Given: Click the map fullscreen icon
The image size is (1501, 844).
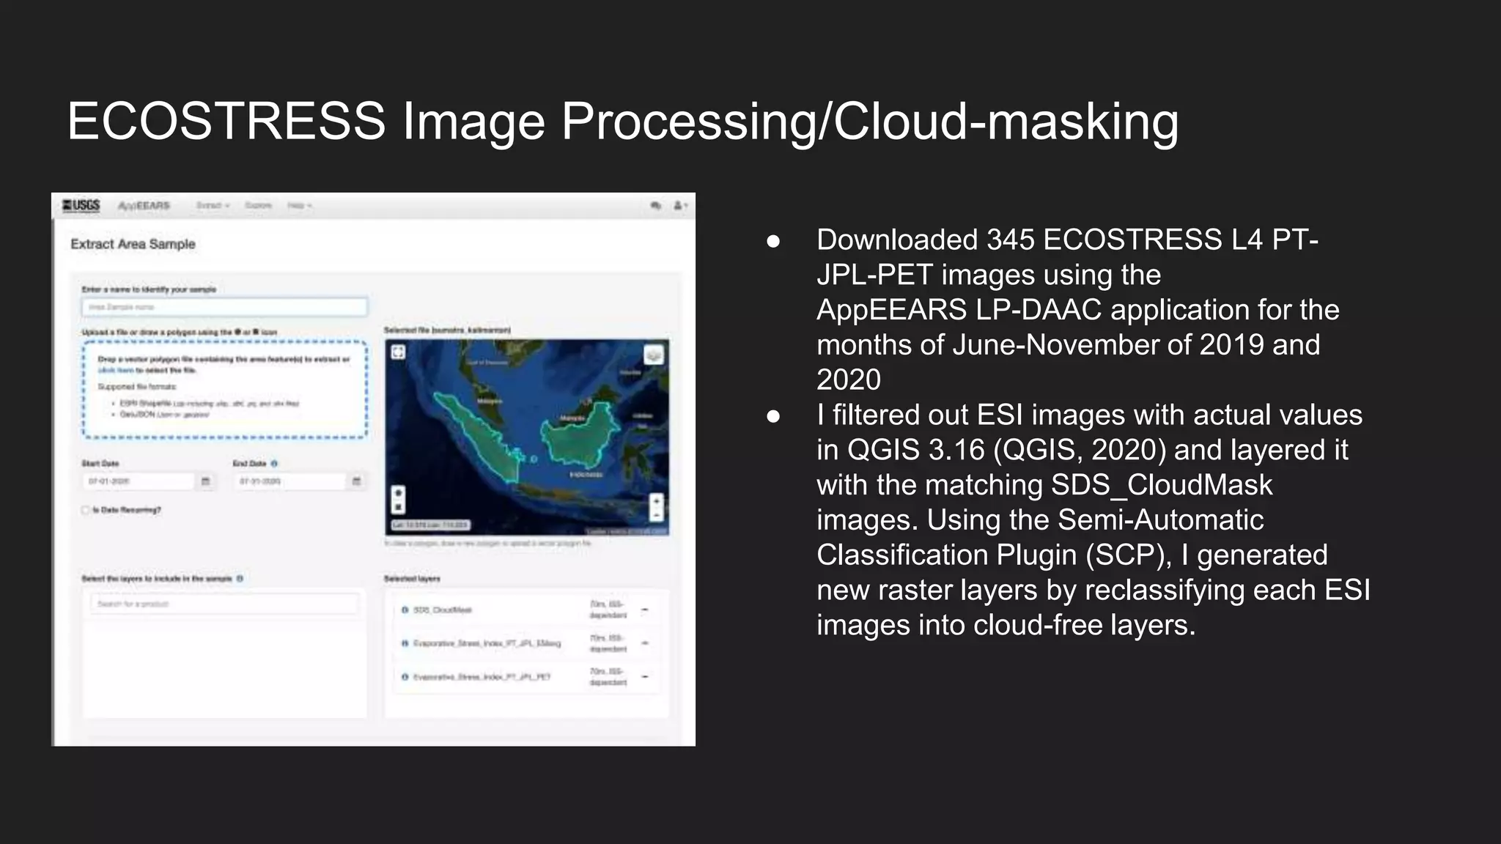Looking at the screenshot, I should click(x=398, y=352).
